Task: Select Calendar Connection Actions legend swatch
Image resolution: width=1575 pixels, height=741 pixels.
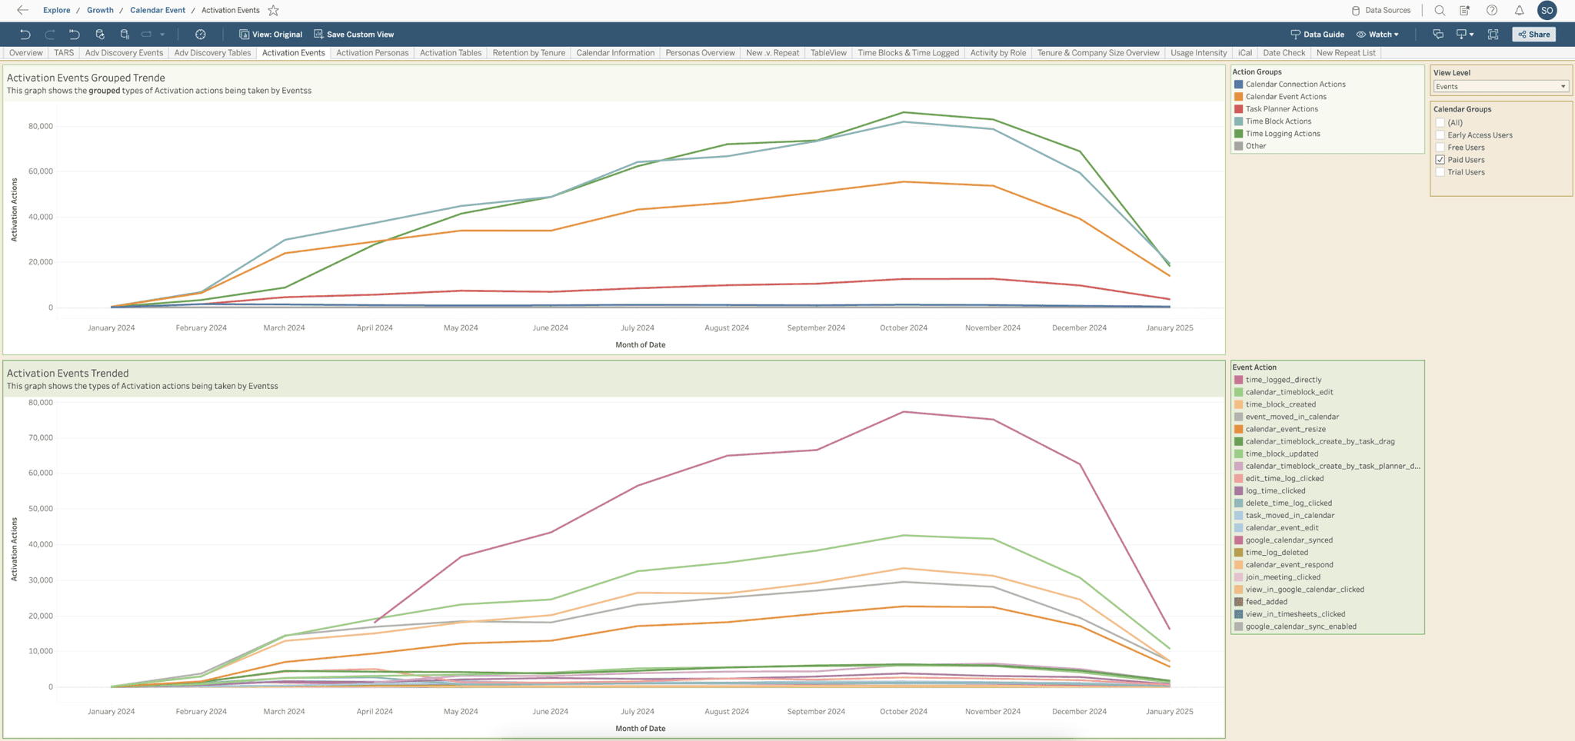Action: [x=1238, y=84]
